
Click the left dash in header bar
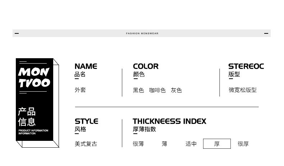click(17, 33)
